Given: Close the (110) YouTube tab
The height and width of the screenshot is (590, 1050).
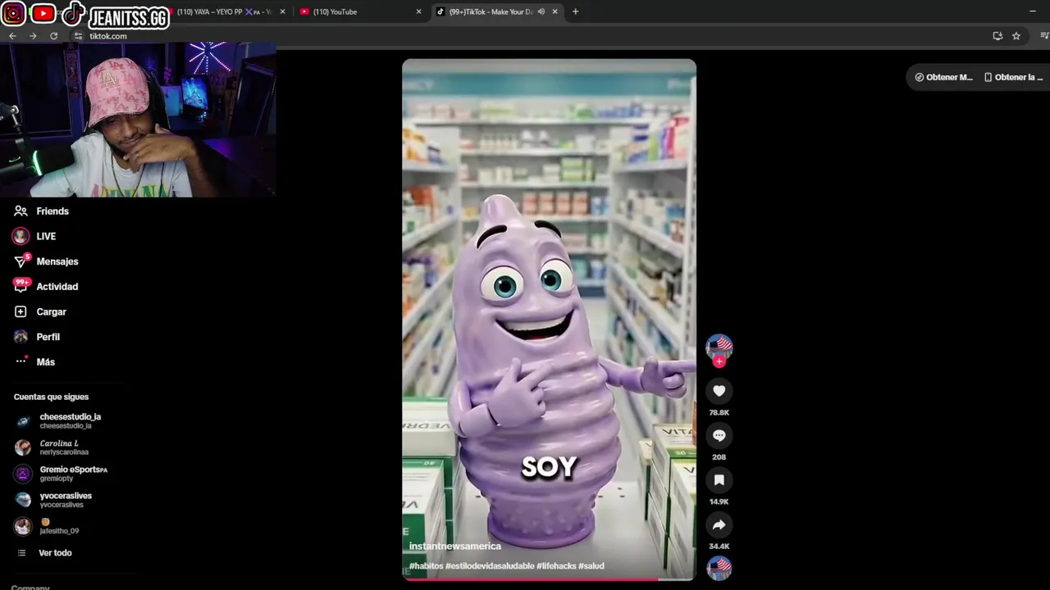Looking at the screenshot, I should (x=418, y=11).
